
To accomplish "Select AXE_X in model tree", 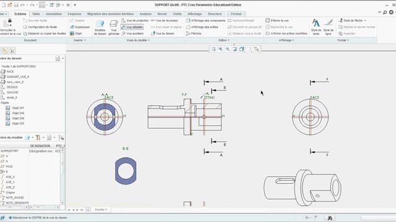I will pos(10,177).
